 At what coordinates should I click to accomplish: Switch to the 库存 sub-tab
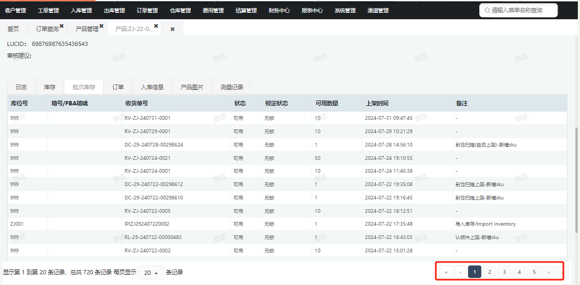coord(49,88)
